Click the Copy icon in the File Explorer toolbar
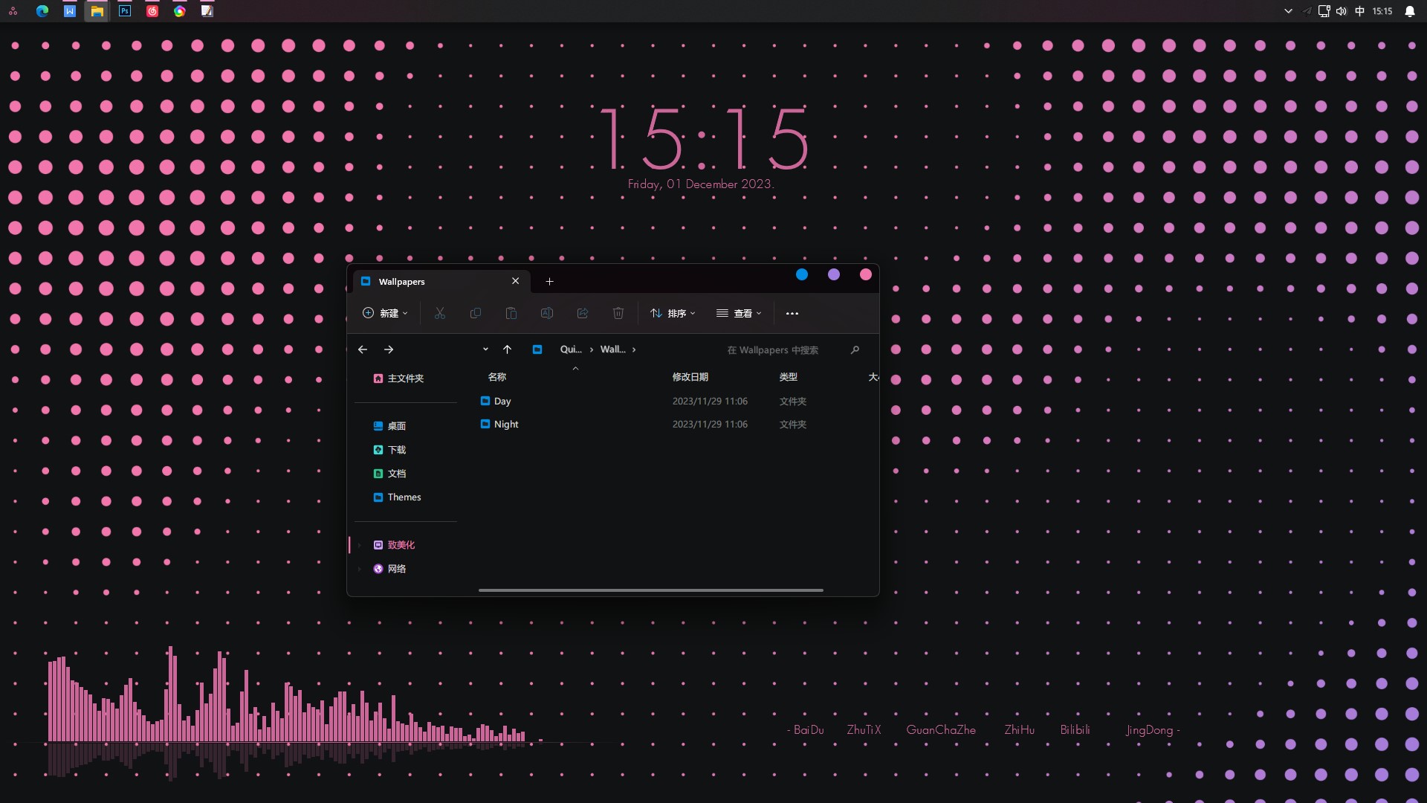 click(475, 313)
